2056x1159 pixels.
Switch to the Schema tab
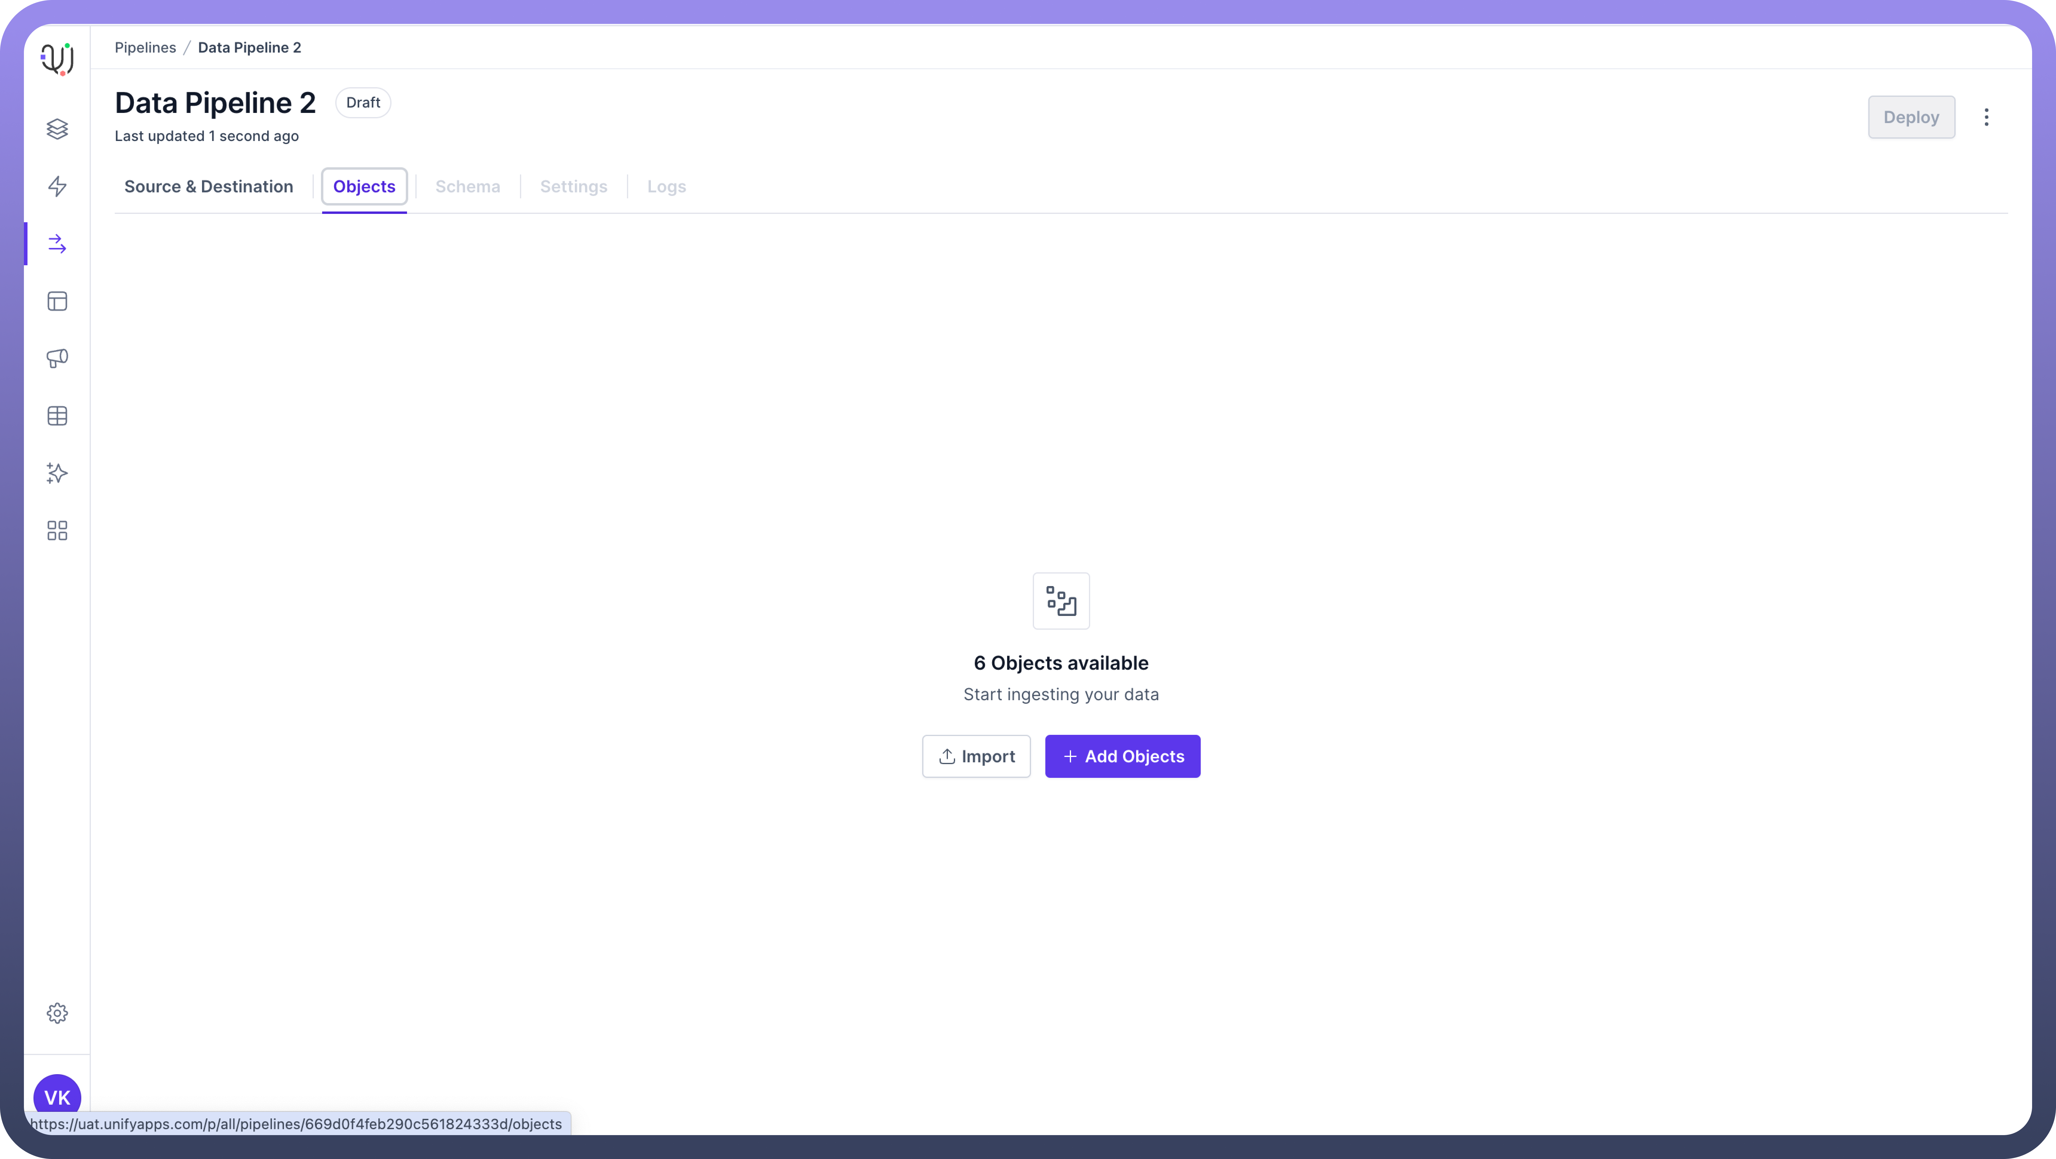point(468,187)
